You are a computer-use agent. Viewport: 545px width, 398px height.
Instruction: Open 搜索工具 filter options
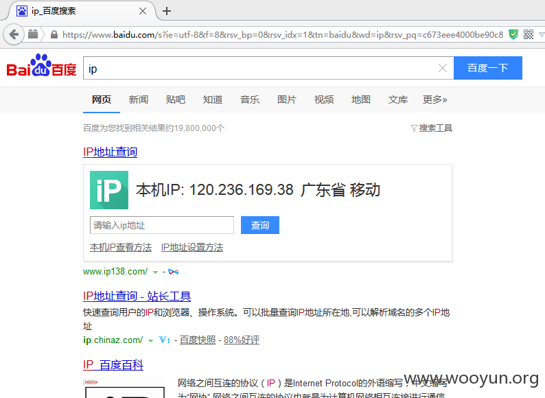click(431, 128)
